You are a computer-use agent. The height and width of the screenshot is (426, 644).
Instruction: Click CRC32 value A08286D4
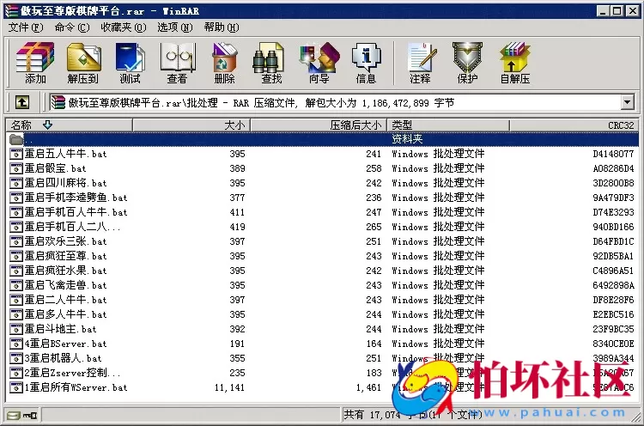tap(613, 168)
